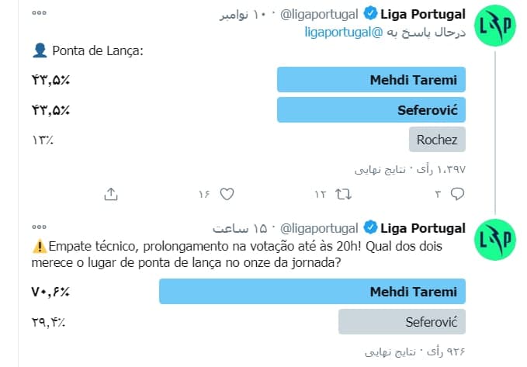Click verified badge on first tweet

370,14
